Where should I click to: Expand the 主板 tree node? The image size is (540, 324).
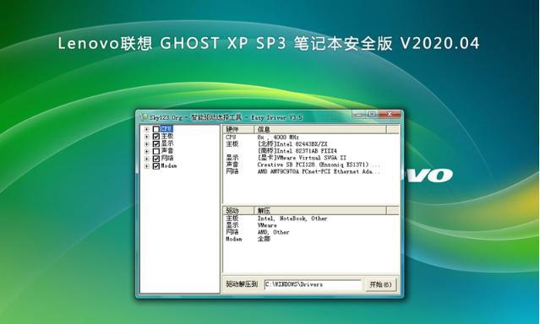point(147,137)
